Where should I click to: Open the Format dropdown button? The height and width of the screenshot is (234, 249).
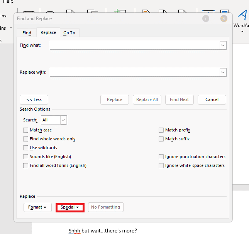coord(37,207)
